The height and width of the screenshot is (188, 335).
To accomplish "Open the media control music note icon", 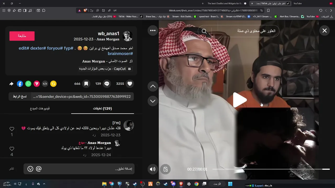I will click(30, 10).
